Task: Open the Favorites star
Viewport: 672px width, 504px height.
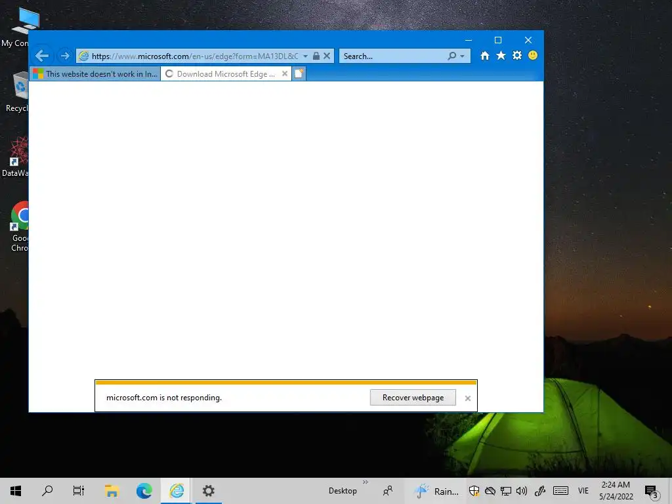Action: (x=501, y=55)
